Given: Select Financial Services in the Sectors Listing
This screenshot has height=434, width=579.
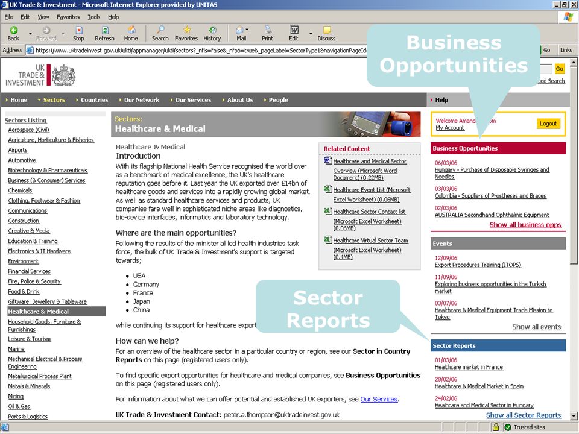Looking at the screenshot, I should (29, 271).
